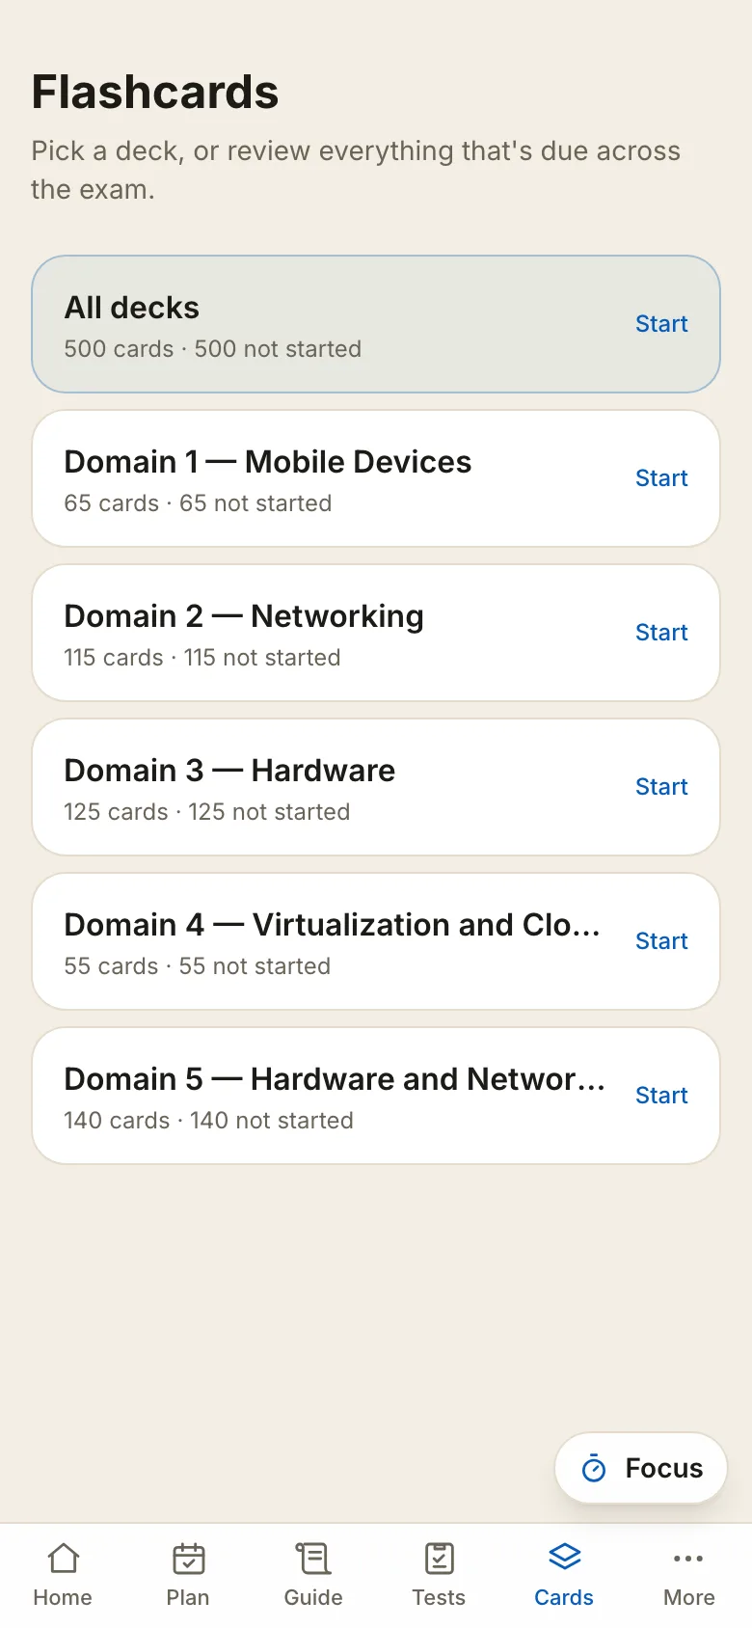The image size is (752, 1628).
Task: Click the Focus button label
Action: 664,1468
